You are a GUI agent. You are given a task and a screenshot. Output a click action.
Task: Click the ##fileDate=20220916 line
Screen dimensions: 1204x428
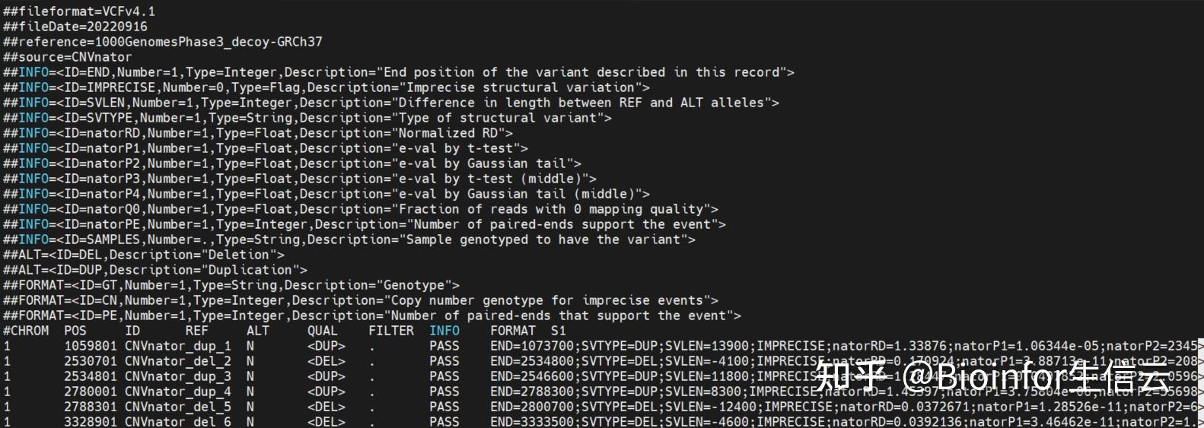coord(75,27)
